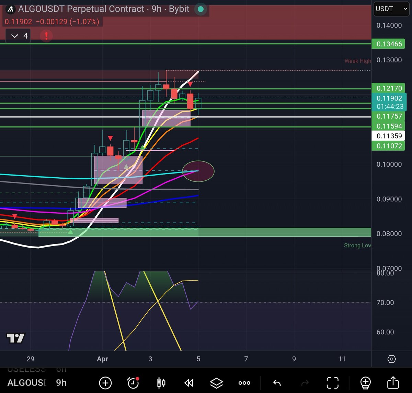
Task: Click the price change text -0.00129 (−1.07%)
Action: (67, 22)
